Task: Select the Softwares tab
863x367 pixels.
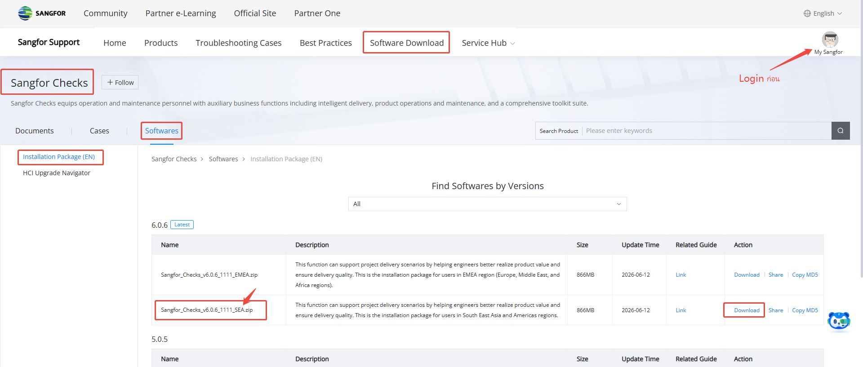Action: tap(162, 131)
